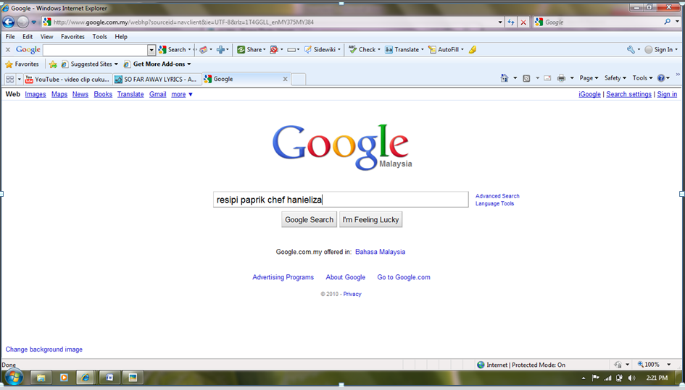This screenshot has width=685, height=390.
Task: Open the Page dropdown menu
Action: [589, 78]
